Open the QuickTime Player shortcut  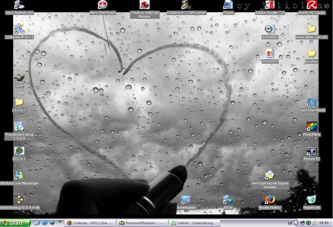312,103
